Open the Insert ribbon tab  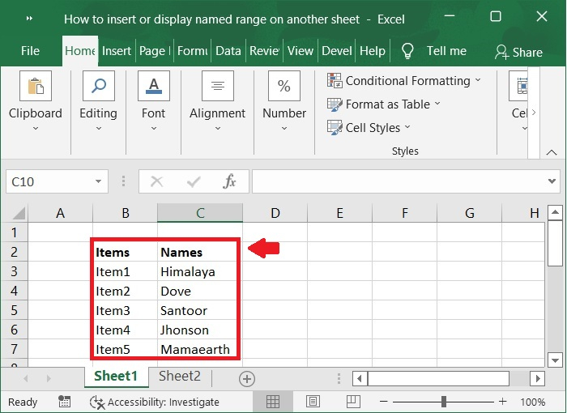[x=117, y=50]
